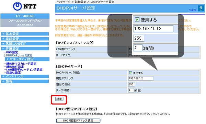
Task: Open the ヘルプ help link
Action: (193, 10)
